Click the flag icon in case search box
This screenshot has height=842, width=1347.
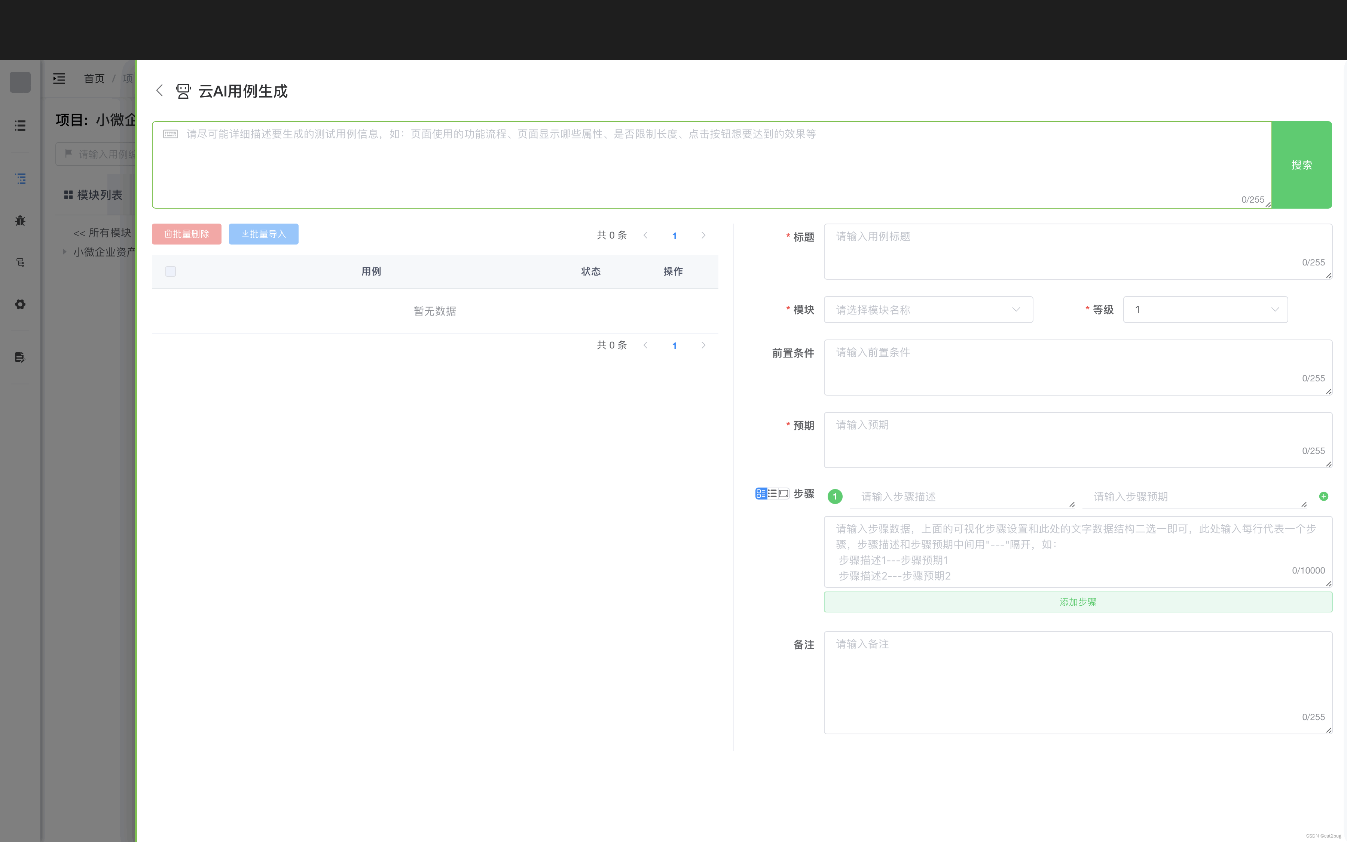click(x=68, y=153)
